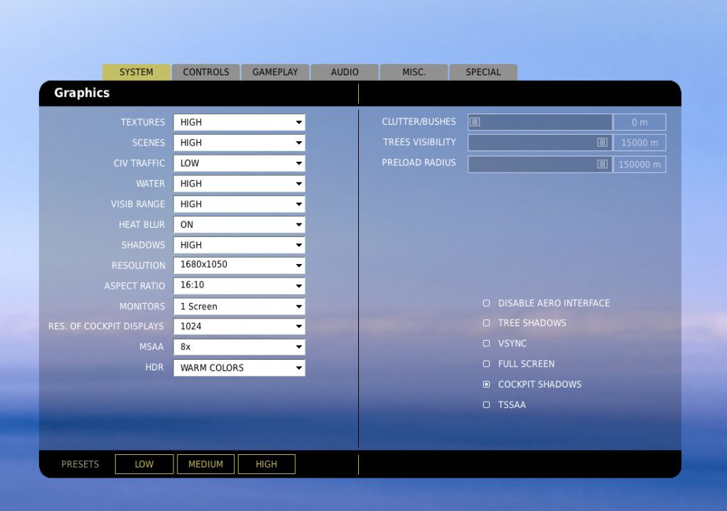Open the AUDIO settings tab
This screenshot has width=727, height=511.
tap(345, 71)
